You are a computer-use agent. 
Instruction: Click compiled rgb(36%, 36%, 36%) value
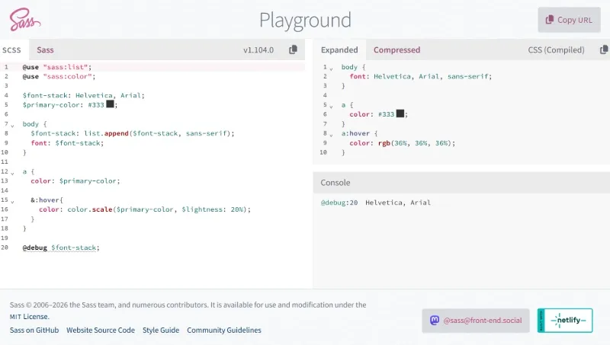coord(415,143)
